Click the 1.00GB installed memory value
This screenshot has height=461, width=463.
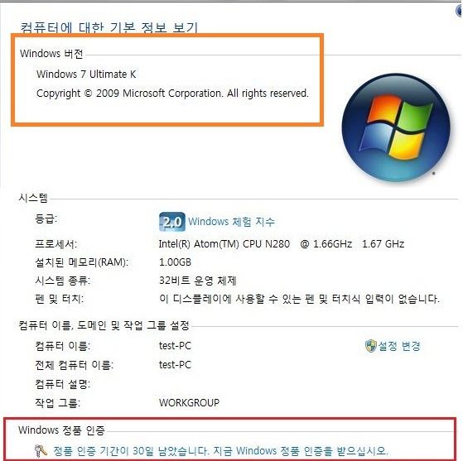click(x=175, y=262)
